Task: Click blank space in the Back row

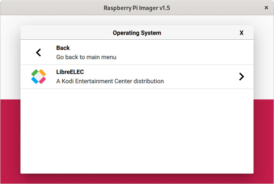Action: click(175, 53)
